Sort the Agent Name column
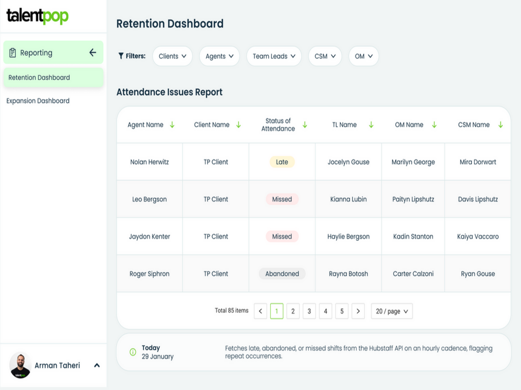Screen dimensions: 521x390 pos(173,124)
